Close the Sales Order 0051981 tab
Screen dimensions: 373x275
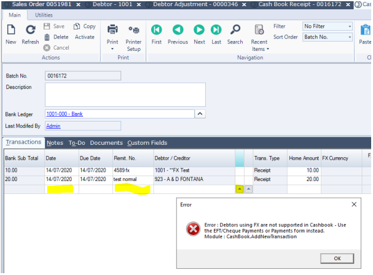(x=78, y=4)
